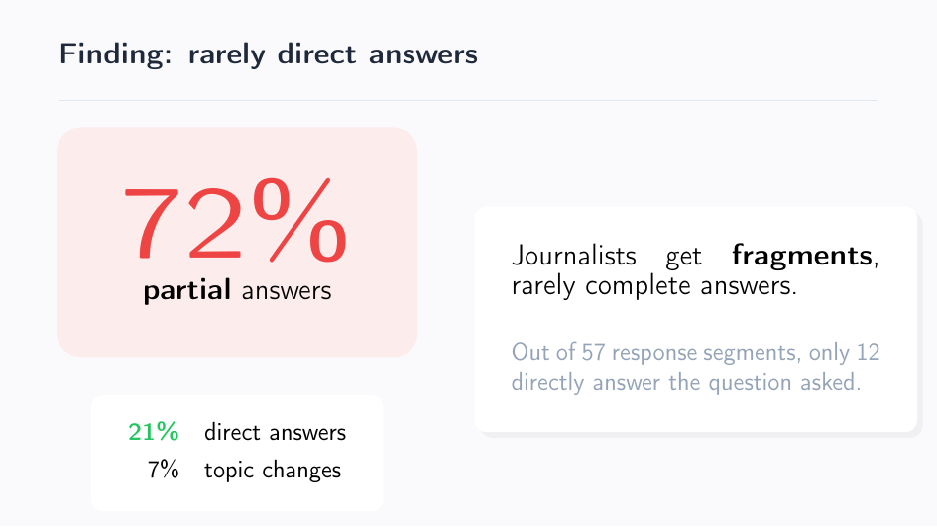The image size is (937, 527).
Task: Click the "direct answers" label
Action: [275, 433]
